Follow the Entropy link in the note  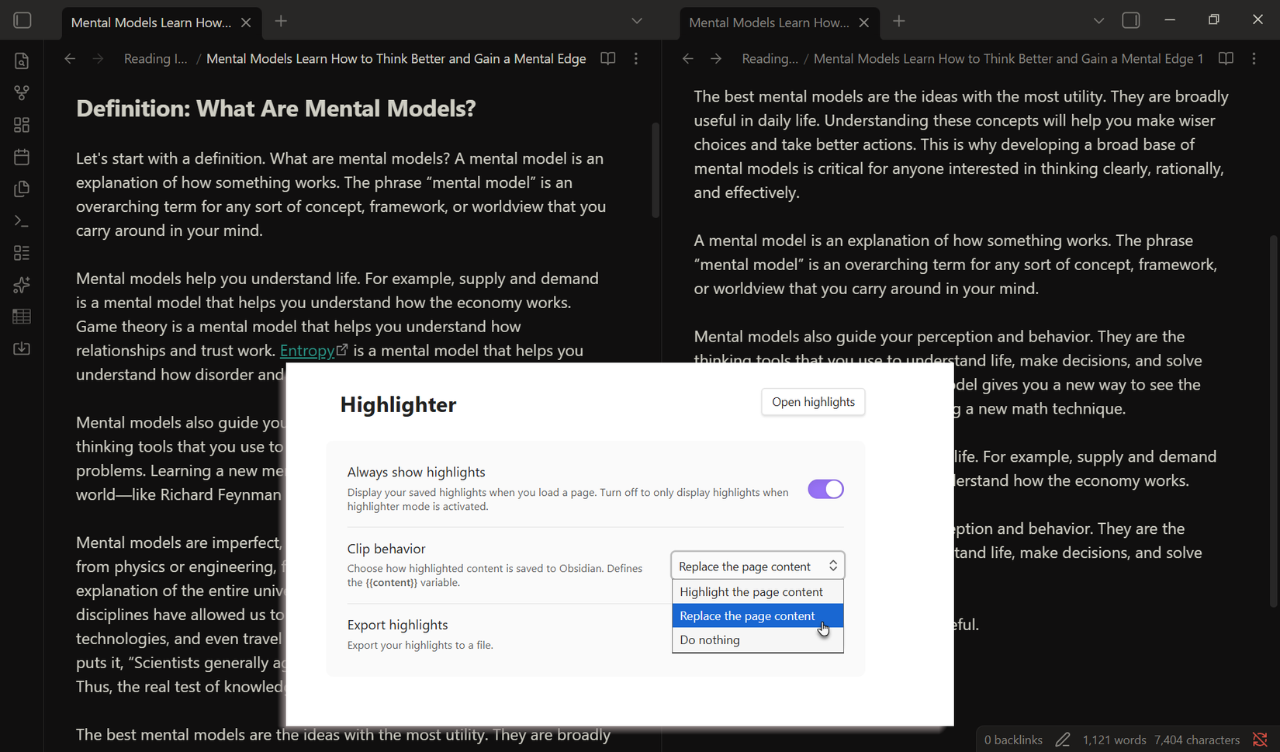point(307,351)
